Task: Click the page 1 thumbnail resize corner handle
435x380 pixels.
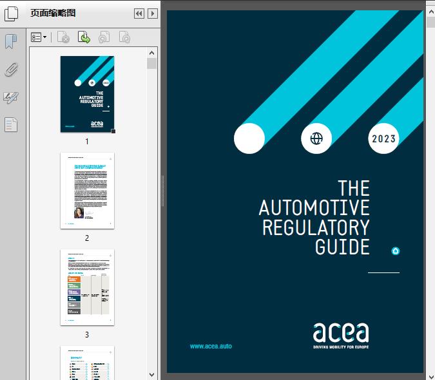Action: tap(113, 131)
